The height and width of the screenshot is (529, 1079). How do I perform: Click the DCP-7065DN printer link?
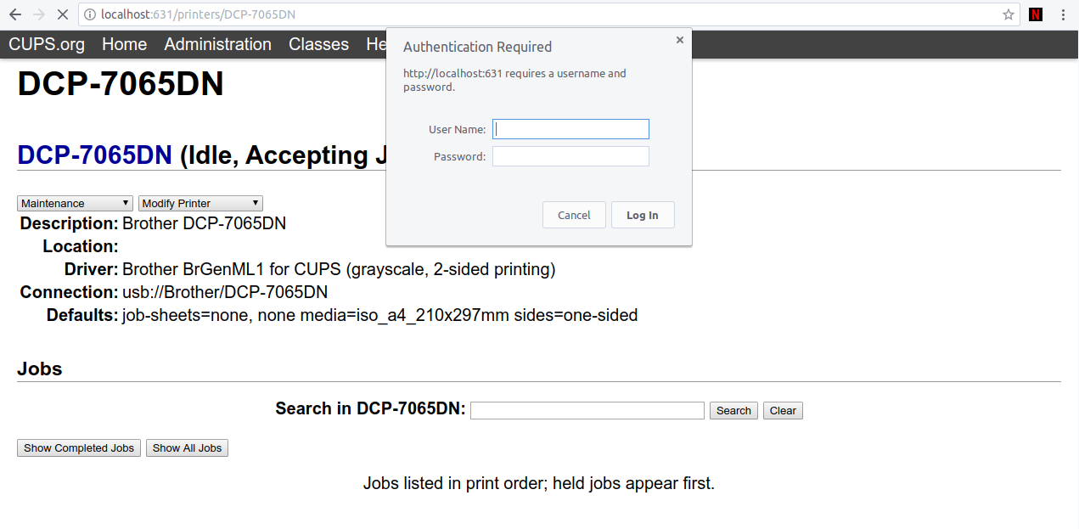(x=94, y=155)
